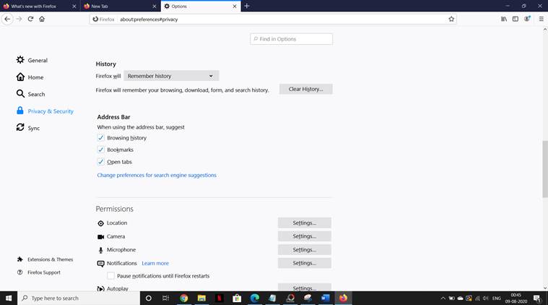
Task: Open Location permission Settings
Action: pyautogui.click(x=304, y=223)
